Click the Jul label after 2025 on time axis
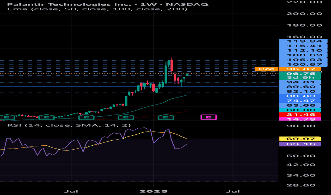This screenshot has width=331, height=195. [233, 191]
